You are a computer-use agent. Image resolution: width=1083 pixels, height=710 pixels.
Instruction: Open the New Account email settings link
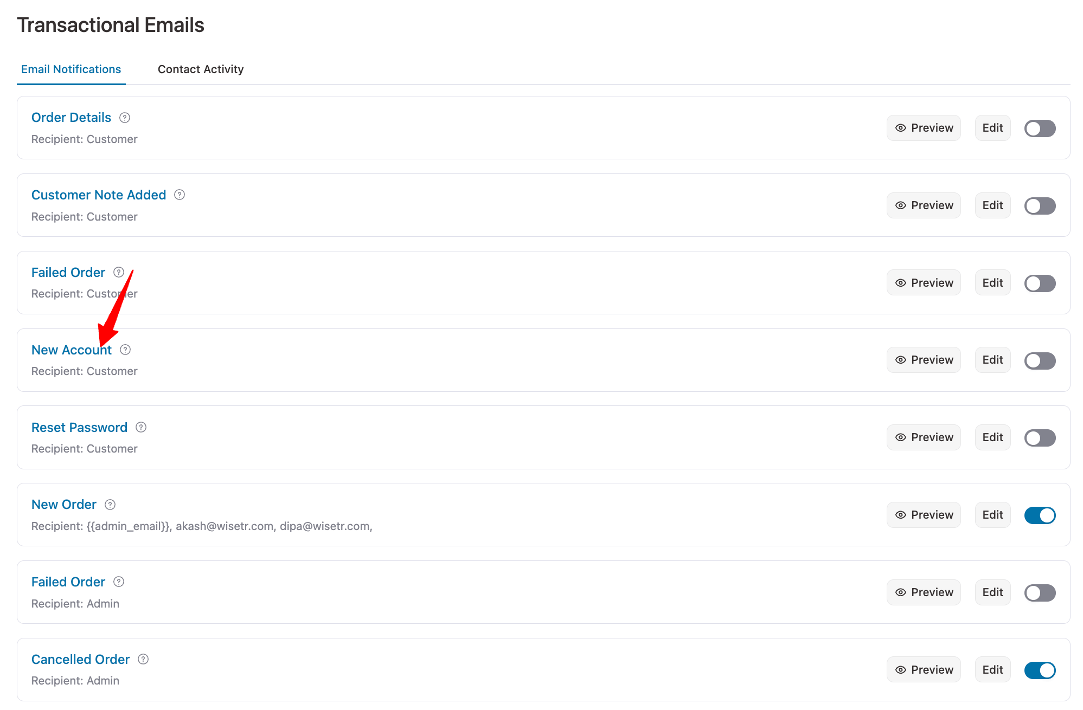click(72, 350)
